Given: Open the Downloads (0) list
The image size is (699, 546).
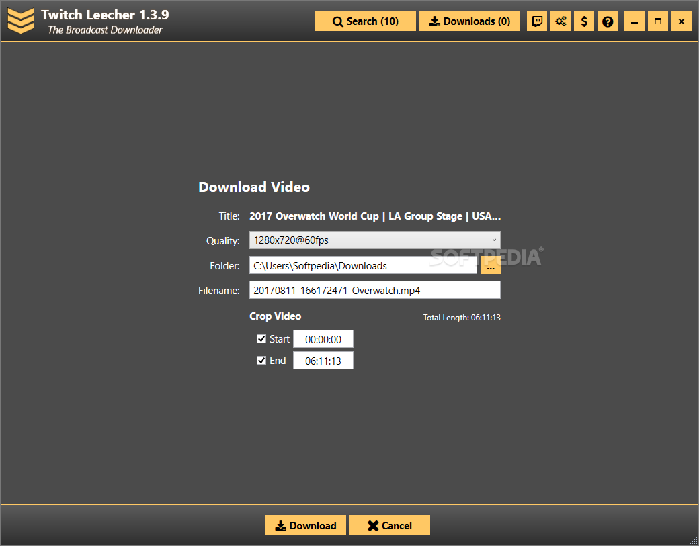Looking at the screenshot, I should coord(469,21).
